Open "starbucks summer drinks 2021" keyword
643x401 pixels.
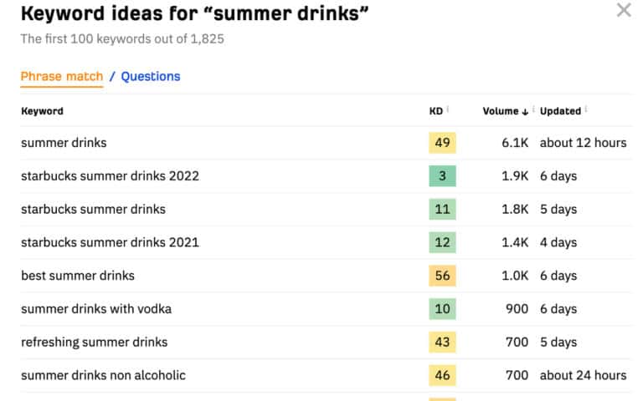click(x=110, y=242)
